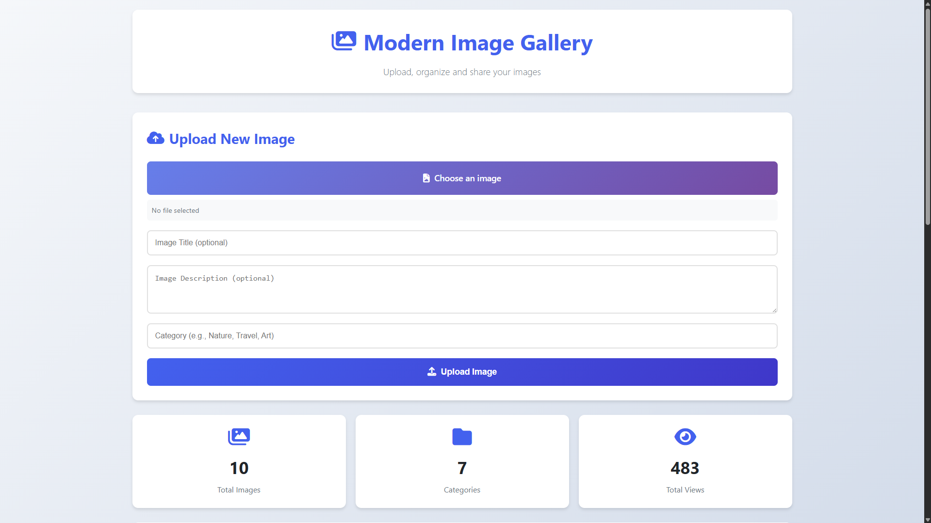
Task: Click the Total Views eye icon
Action: click(685, 437)
